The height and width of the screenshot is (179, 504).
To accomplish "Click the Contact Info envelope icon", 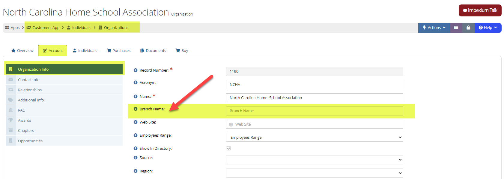I will (11, 79).
